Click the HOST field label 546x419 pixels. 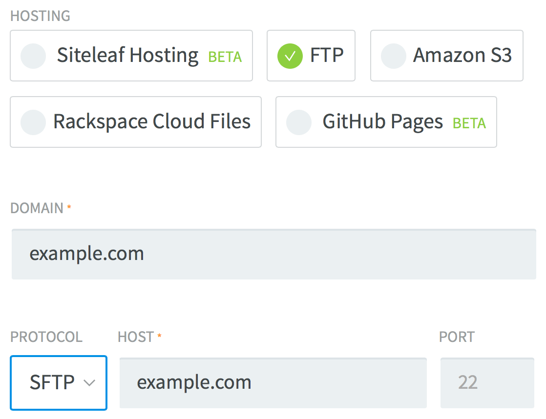tap(136, 337)
